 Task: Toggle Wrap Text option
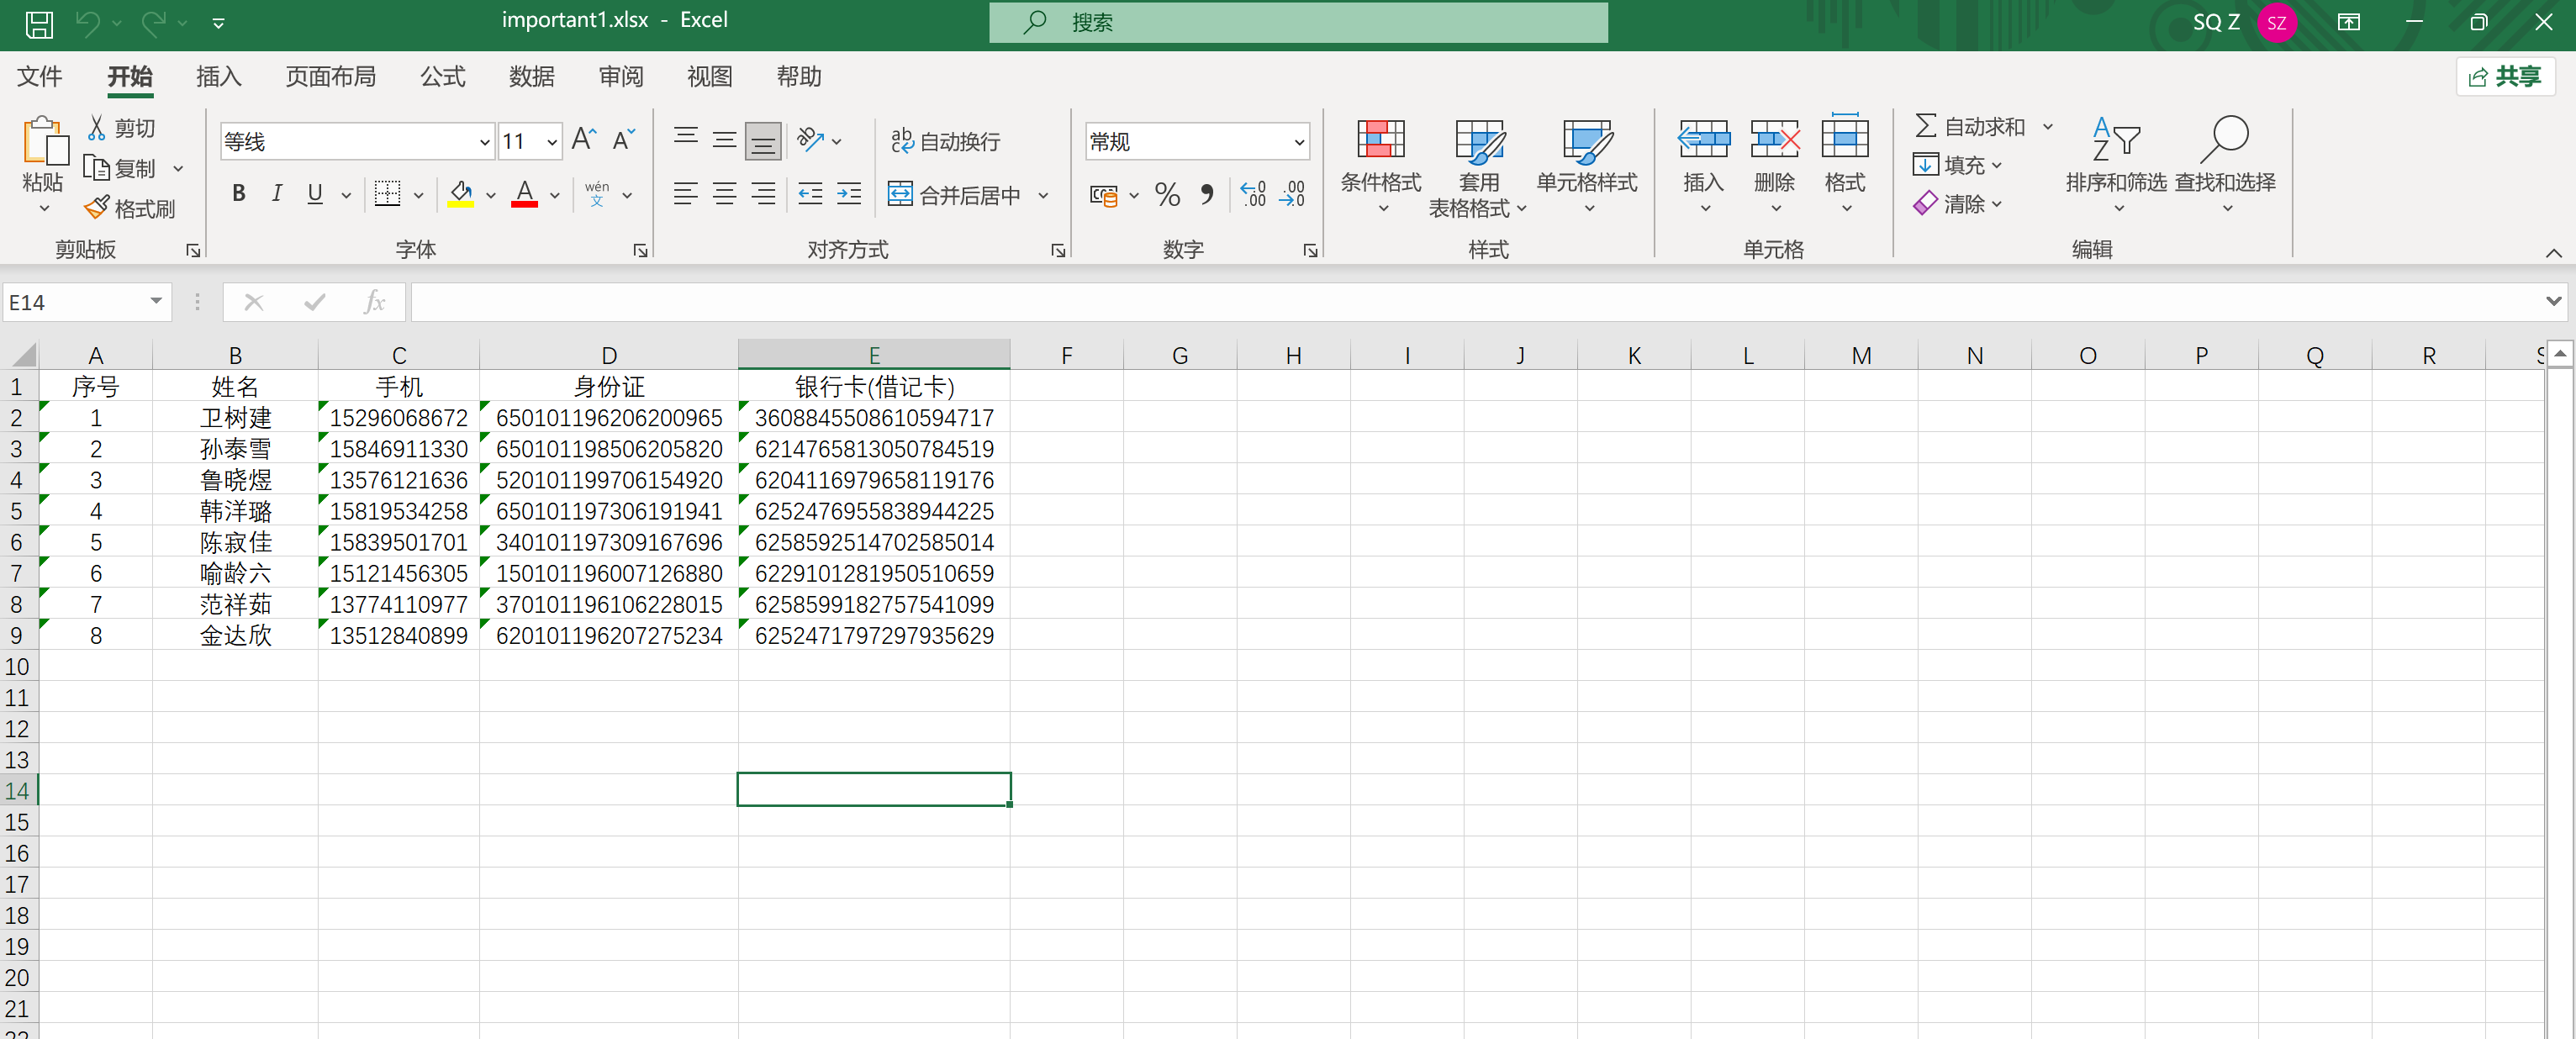(x=945, y=141)
